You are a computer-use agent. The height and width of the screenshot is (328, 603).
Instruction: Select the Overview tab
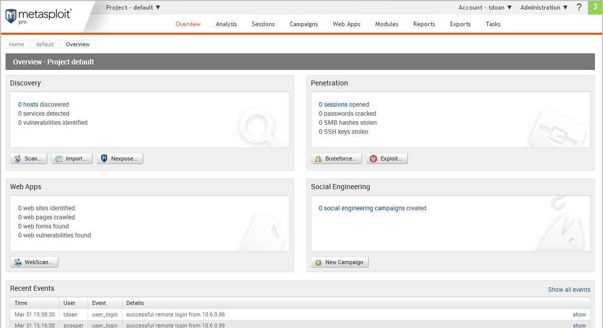(188, 24)
